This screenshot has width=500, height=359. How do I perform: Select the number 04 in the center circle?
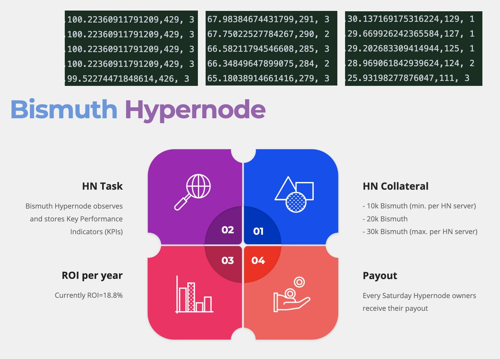pos(258,261)
